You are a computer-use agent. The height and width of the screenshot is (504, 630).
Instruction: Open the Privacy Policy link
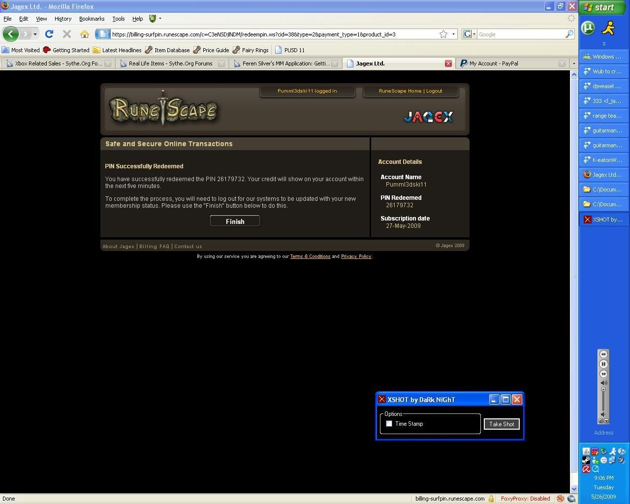point(356,256)
